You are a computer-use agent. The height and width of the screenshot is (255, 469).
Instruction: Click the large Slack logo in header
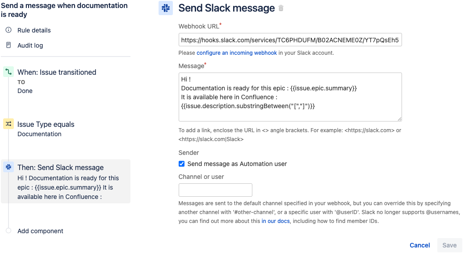pyautogui.click(x=166, y=8)
